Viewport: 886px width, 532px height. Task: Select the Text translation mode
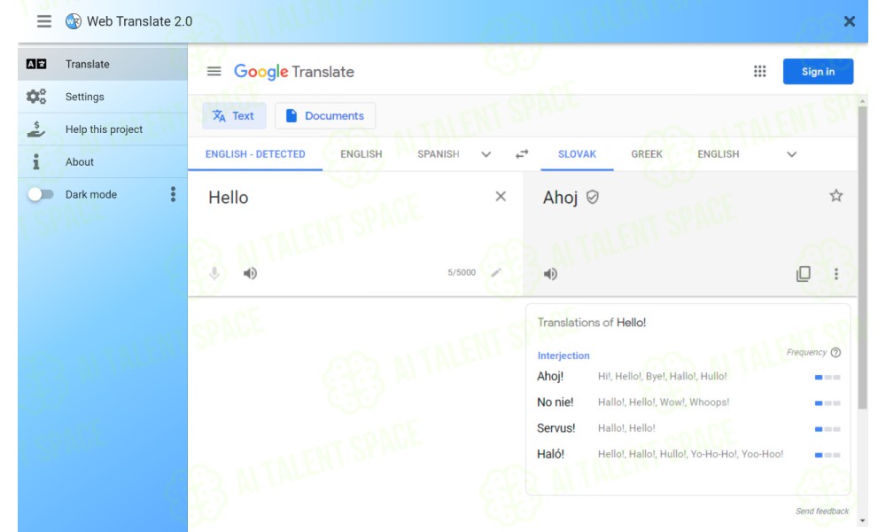[234, 116]
